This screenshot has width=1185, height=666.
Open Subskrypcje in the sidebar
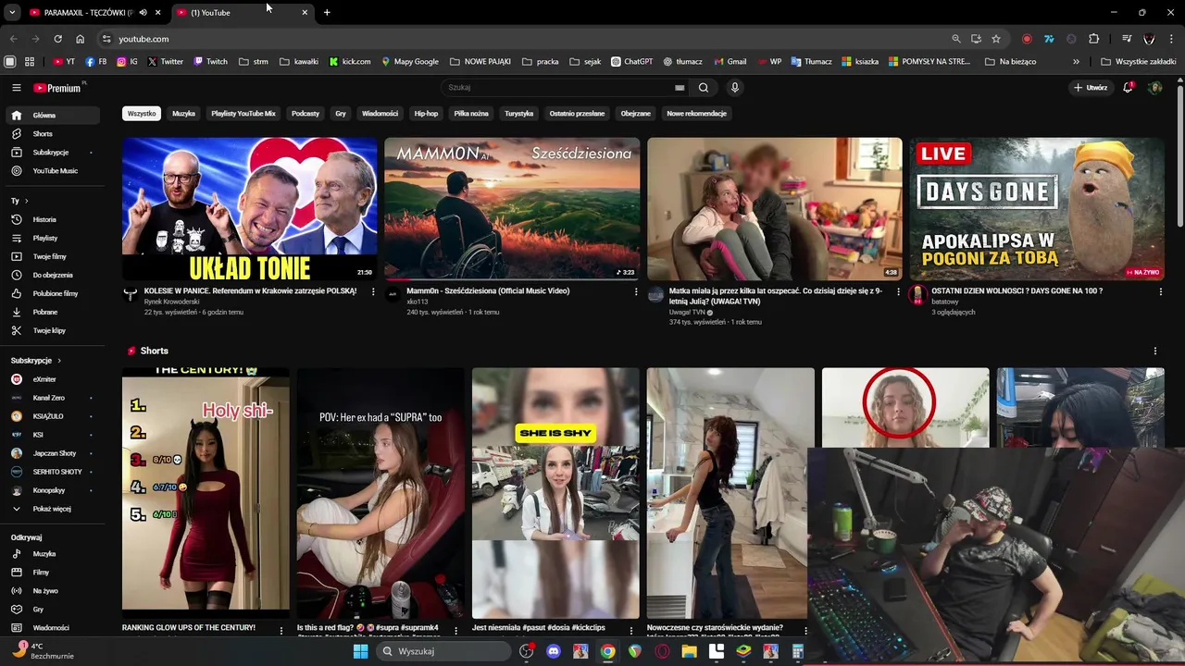pos(51,153)
